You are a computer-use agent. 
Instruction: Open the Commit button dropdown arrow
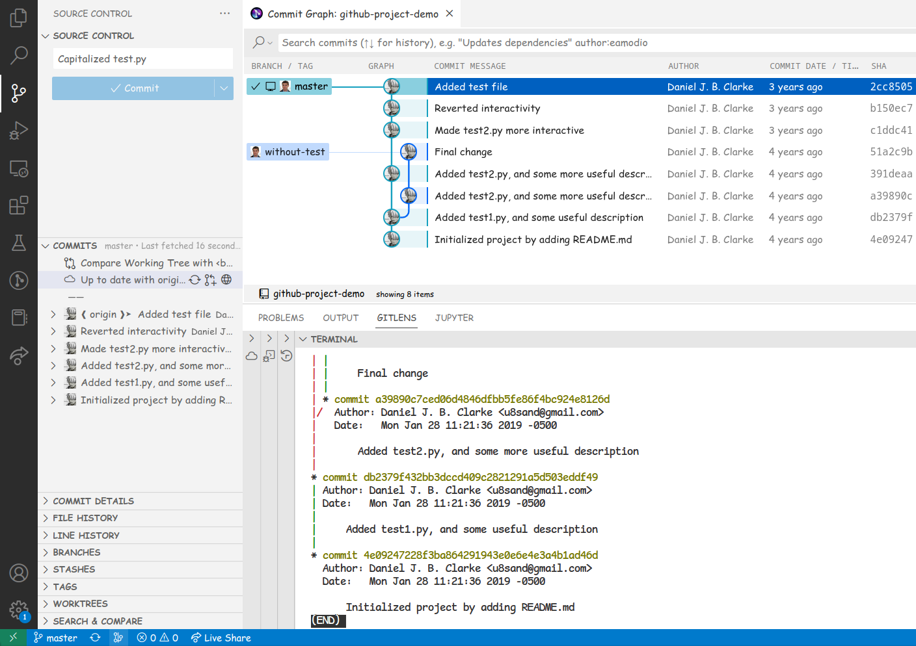(224, 88)
